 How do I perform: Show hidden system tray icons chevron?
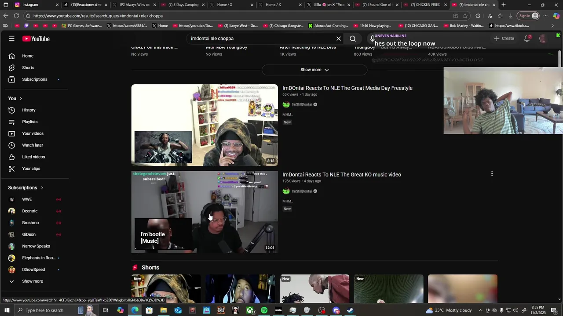pos(480,310)
